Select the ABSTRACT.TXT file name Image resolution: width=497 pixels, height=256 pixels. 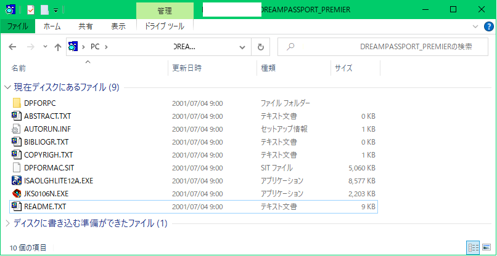tap(47, 116)
